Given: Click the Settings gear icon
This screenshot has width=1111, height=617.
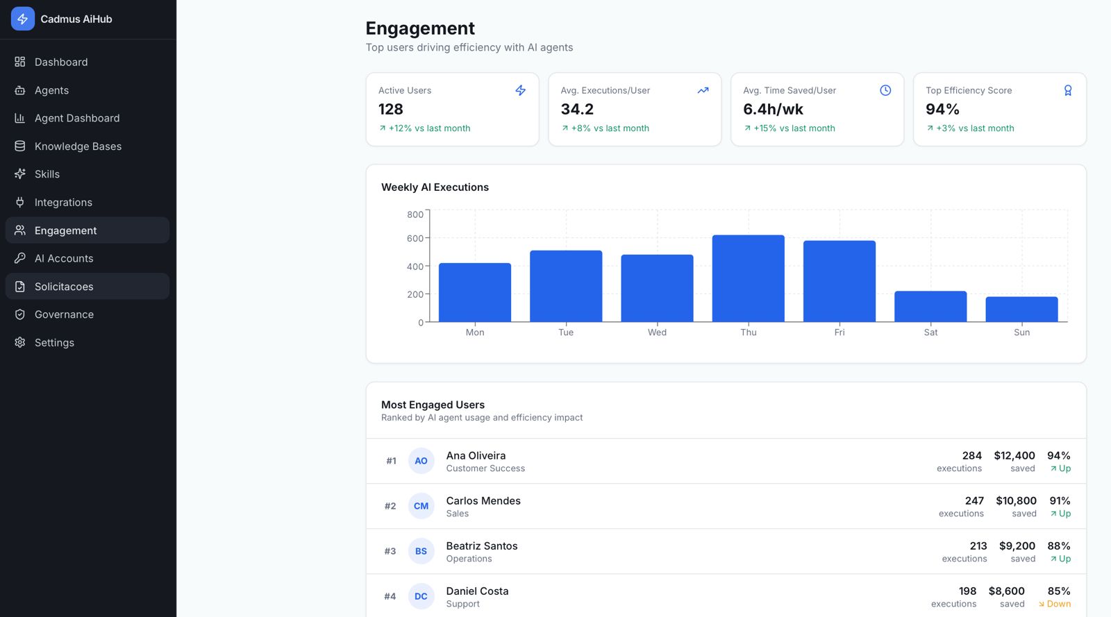Looking at the screenshot, I should click(x=20, y=343).
